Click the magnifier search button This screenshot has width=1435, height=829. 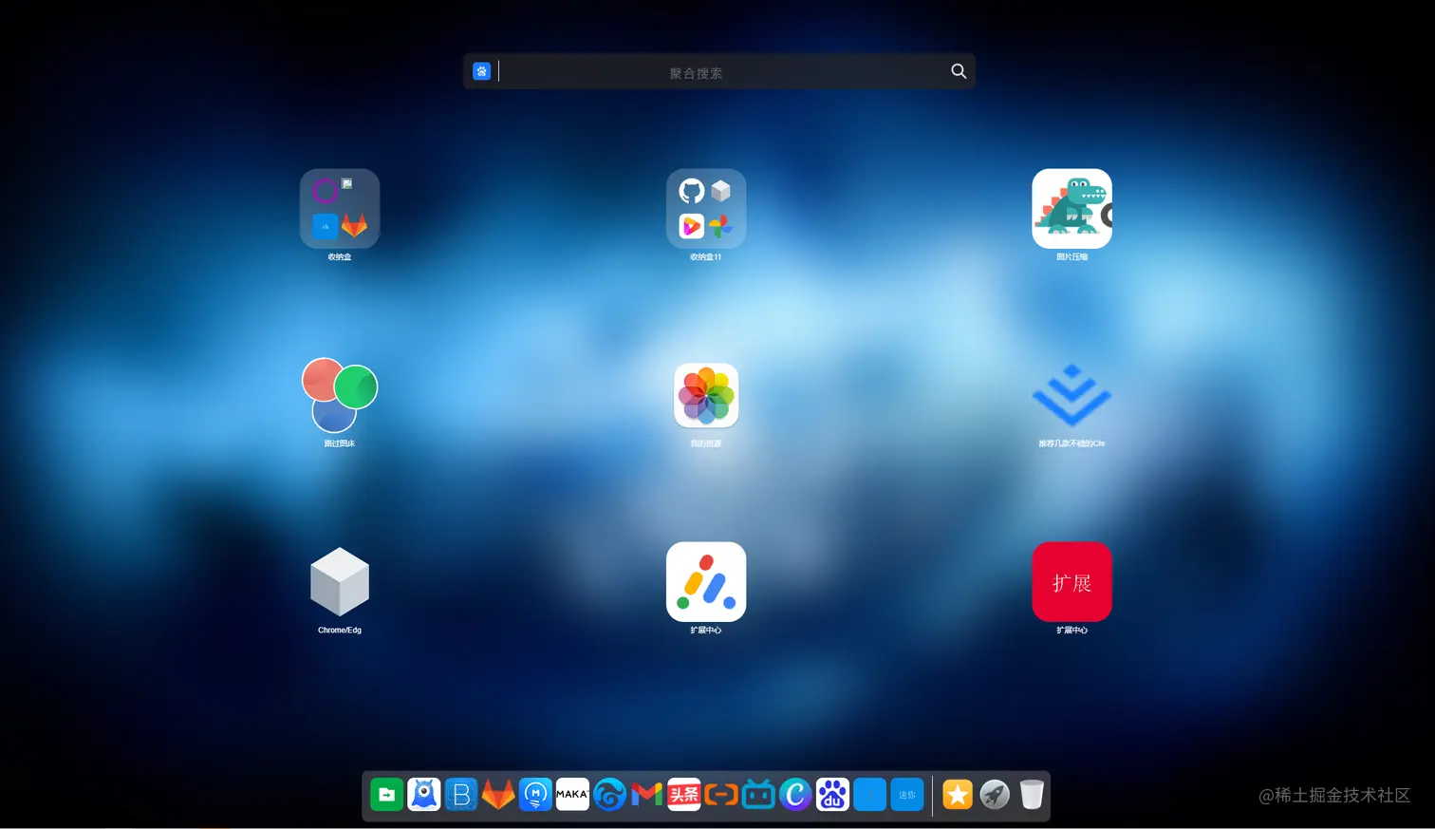click(x=959, y=71)
